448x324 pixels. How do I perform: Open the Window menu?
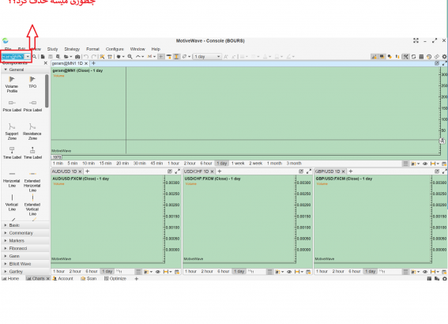137,49
